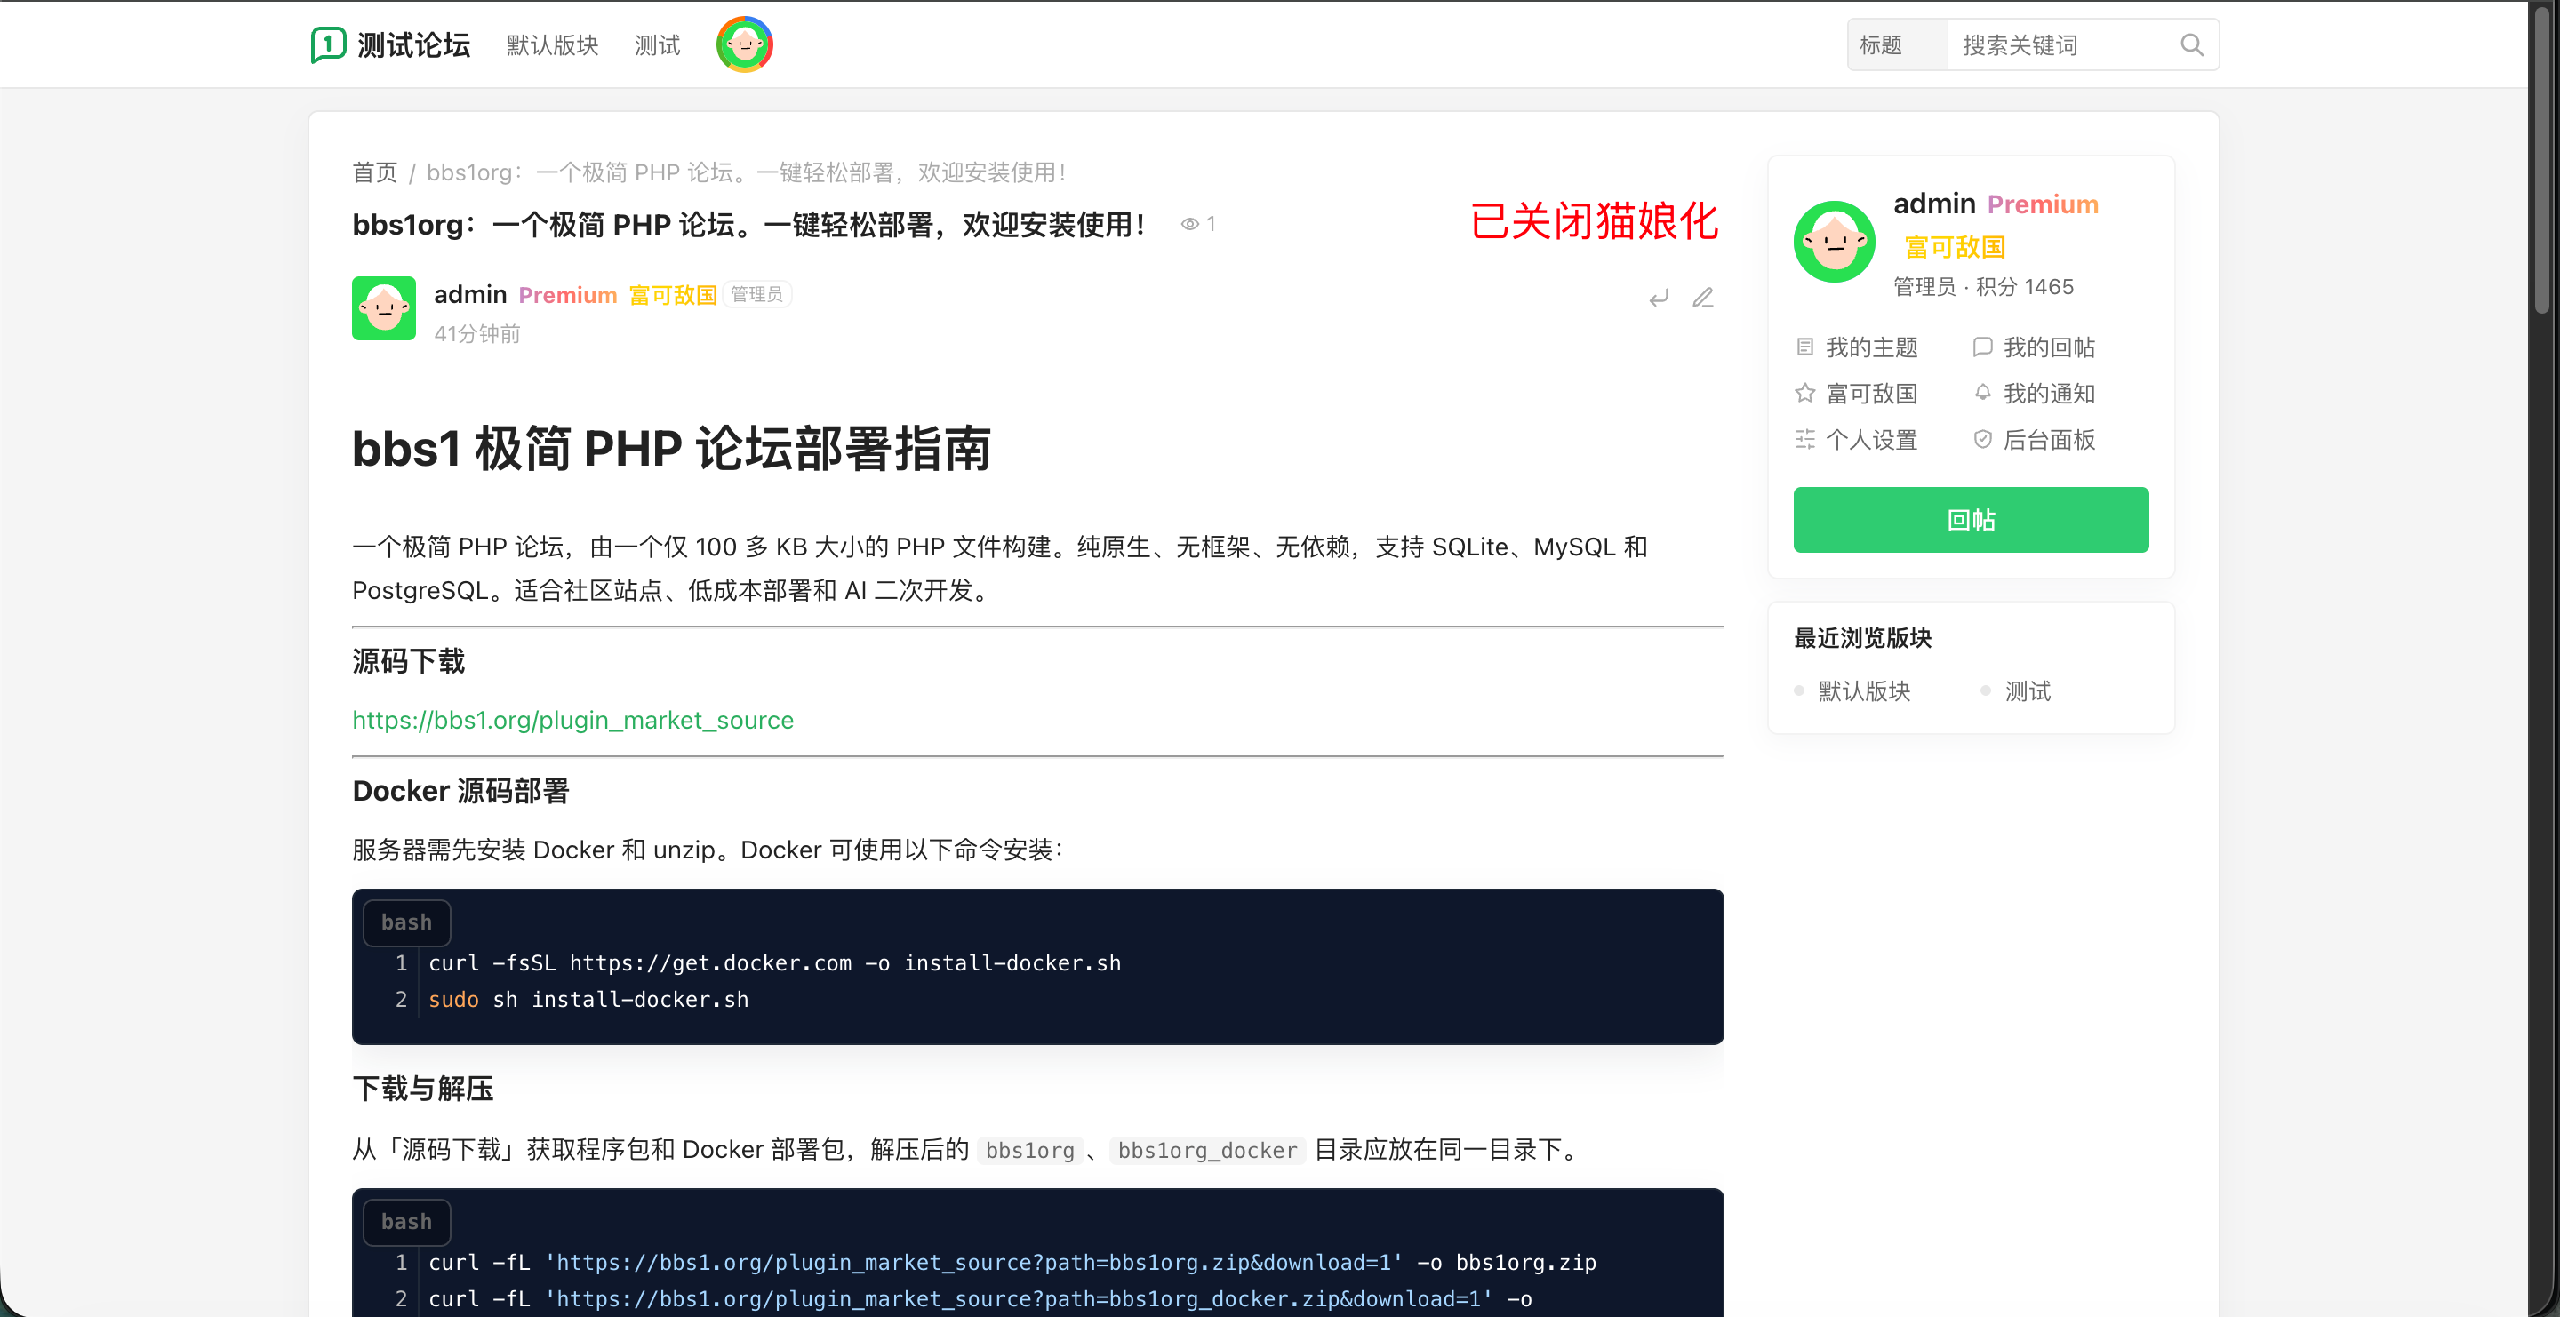Click the 测试论坛 site title
2560x1317 pixels.
413,44
